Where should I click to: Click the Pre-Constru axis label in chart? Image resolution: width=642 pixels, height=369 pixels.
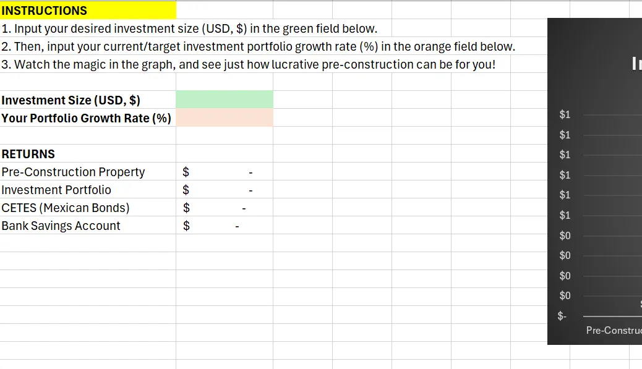click(x=614, y=330)
